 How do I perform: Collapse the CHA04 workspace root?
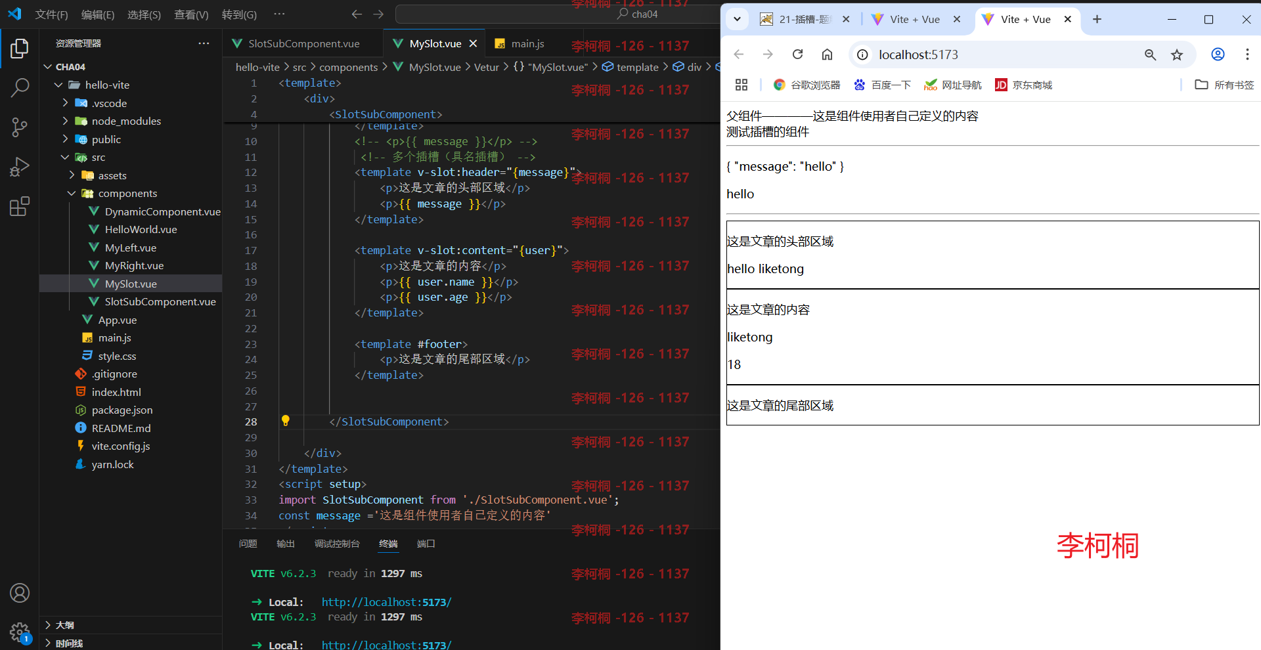(47, 67)
